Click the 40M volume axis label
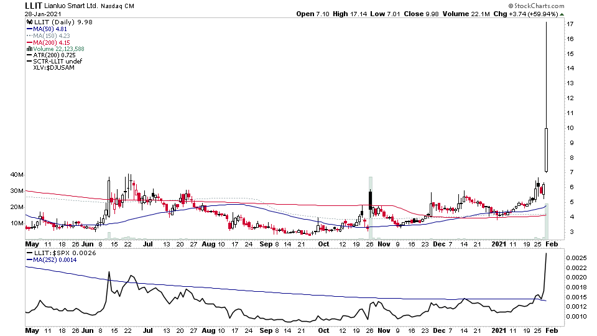 (x=17, y=174)
